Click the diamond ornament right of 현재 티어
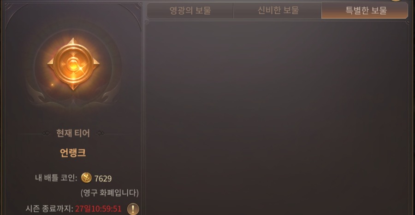415x215 pixels. 101,134
